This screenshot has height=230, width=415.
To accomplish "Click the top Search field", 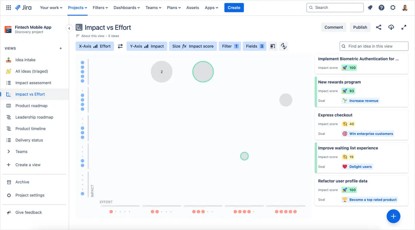I will 335,8.
